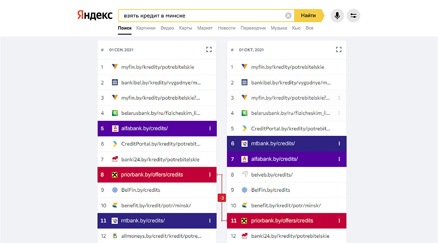Screen dimensions: 438x243
Task: Click BelFin snowflake favicon in September row 9
Action: 115,190
